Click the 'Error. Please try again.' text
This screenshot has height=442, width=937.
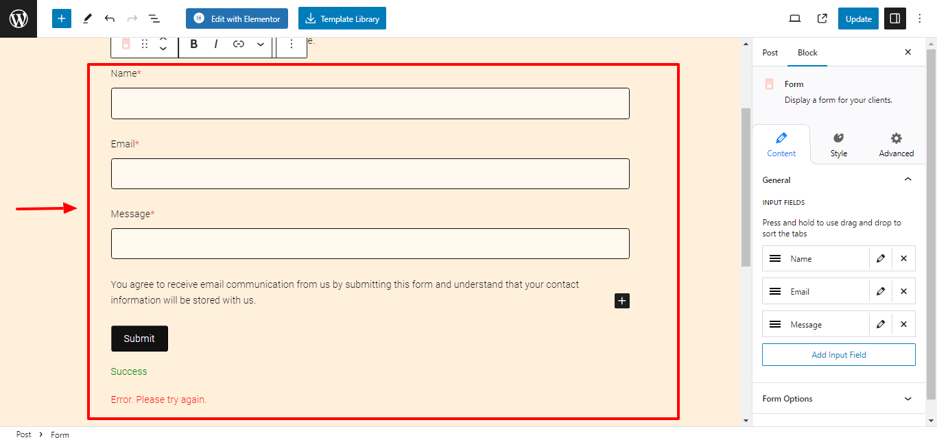(x=158, y=400)
